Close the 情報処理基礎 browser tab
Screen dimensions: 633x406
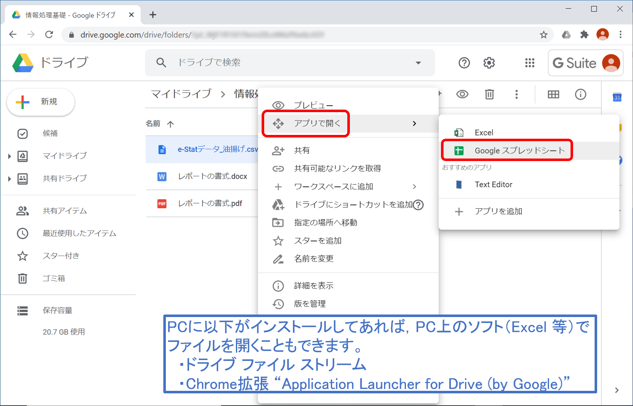[131, 15]
